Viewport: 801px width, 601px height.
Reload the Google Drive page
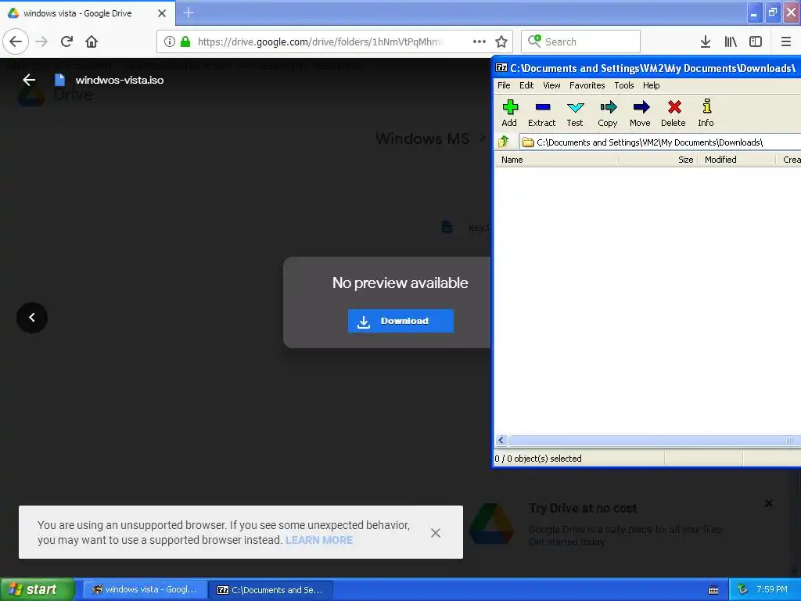coord(66,41)
